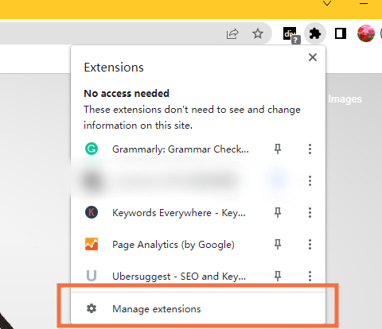Open more options for Ubersuggest
The image size is (382, 329).
pos(310,276)
